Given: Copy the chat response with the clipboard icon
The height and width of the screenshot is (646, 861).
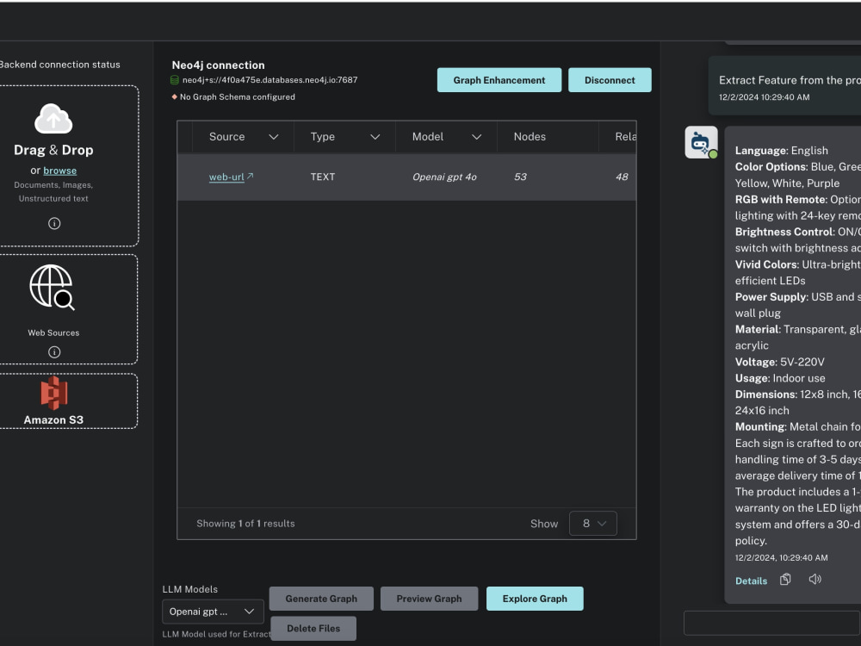Looking at the screenshot, I should [x=785, y=579].
